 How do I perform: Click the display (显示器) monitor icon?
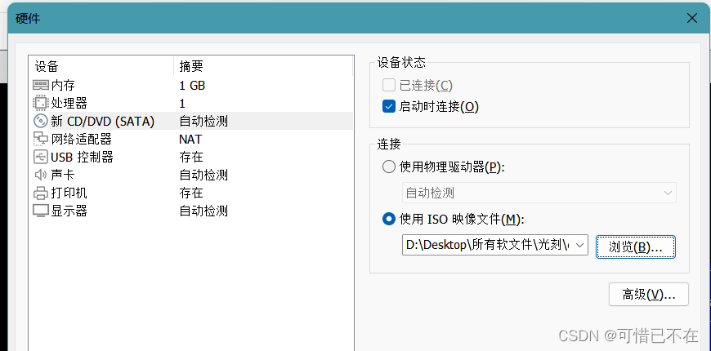pos(40,211)
